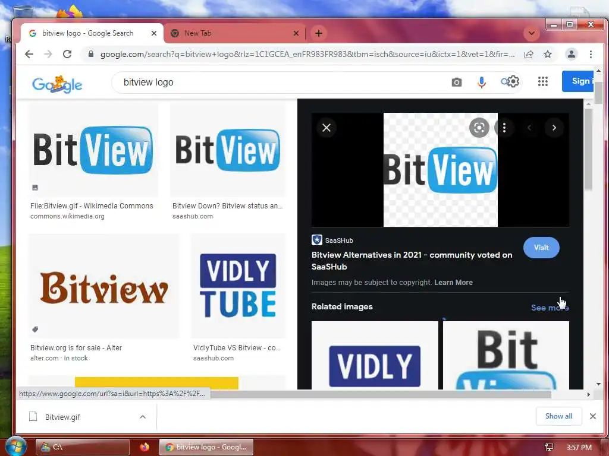609x456 pixels.
Task: Open related Bit View image thumbnail
Action: click(x=506, y=355)
